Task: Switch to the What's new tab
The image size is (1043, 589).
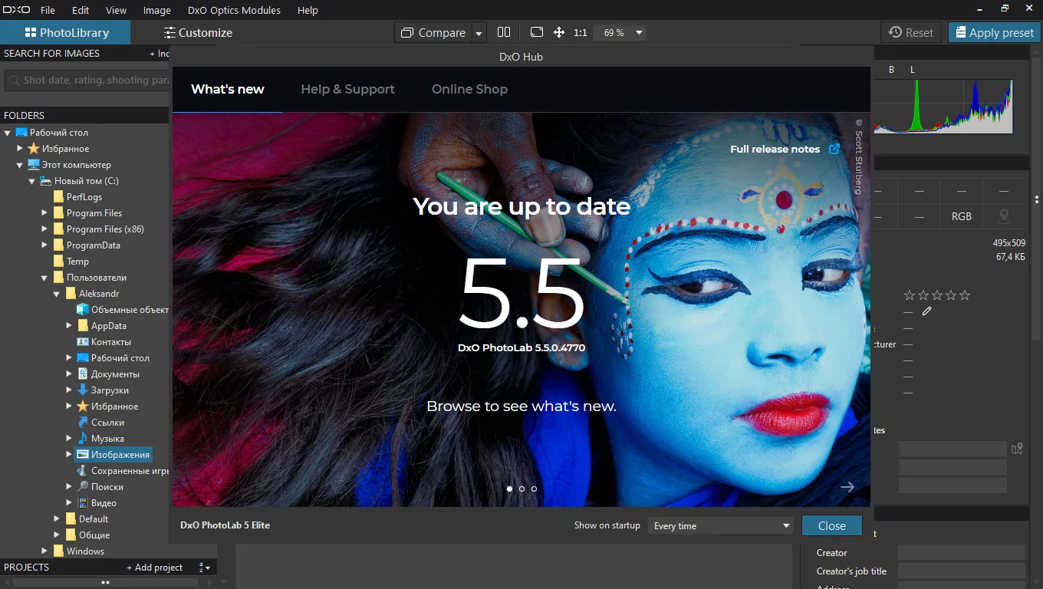Action: [x=228, y=89]
